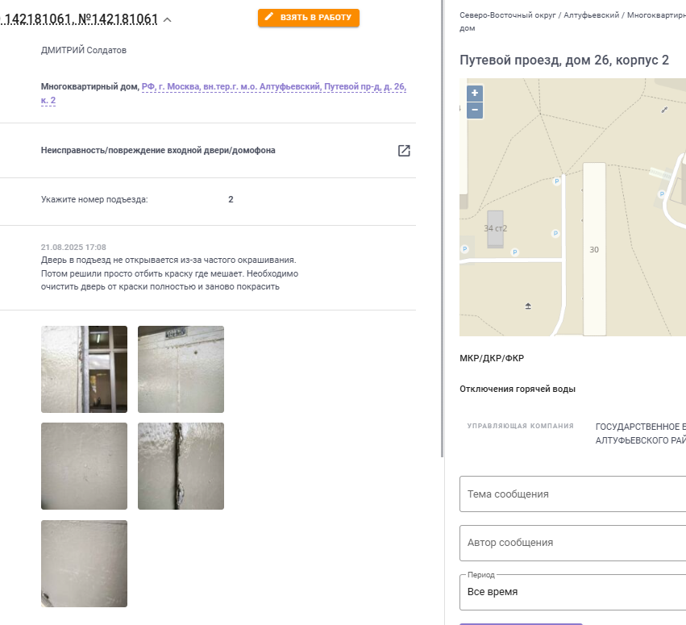Image resolution: width=686 pixels, height=625 pixels.
Task: Focus the «Автор сообщения» input field
Action: (x=572, y=543)
